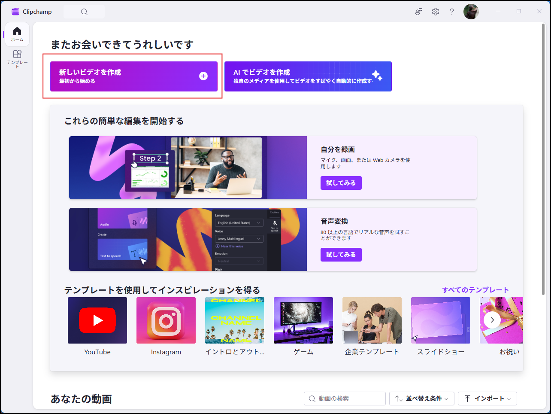Open the ゲーム template thumbnail
The width and height of the screenshot is (551, 414).
(303, 320)
